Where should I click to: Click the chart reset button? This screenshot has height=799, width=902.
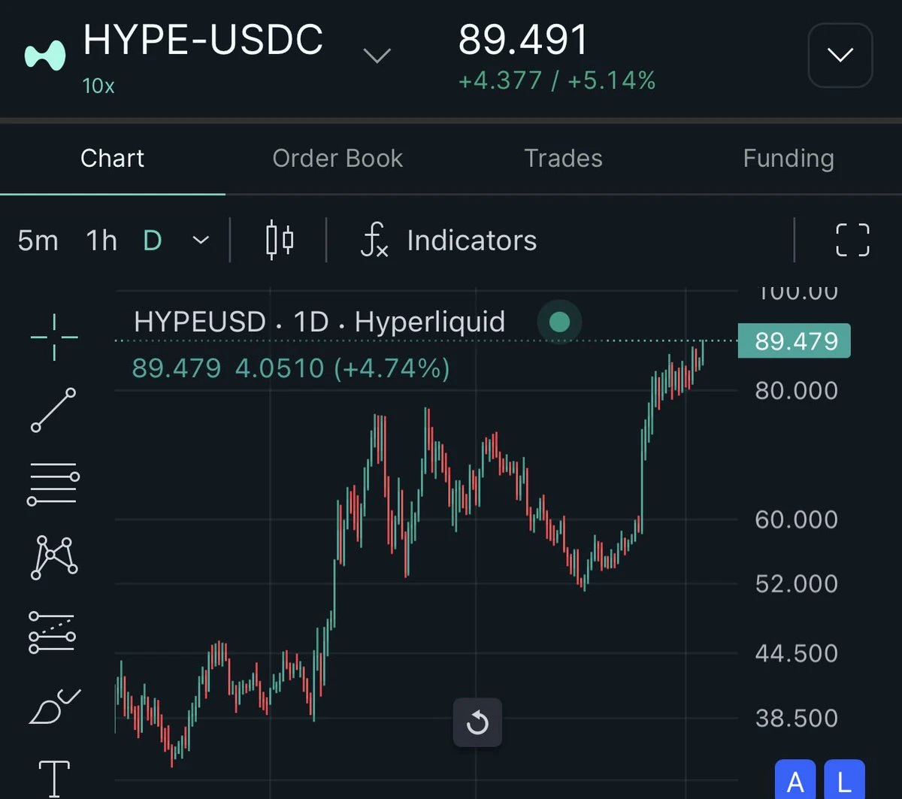tap(477, 723)
